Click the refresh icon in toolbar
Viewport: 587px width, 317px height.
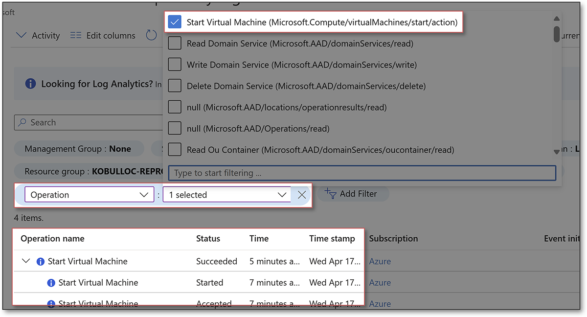tap(151, 35)
